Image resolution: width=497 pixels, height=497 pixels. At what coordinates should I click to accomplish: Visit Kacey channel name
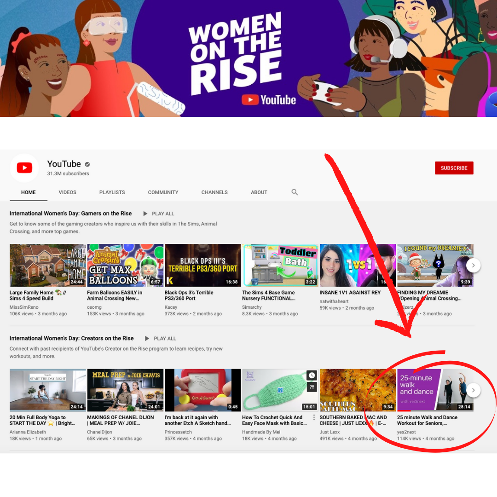[x=171, y=307]
